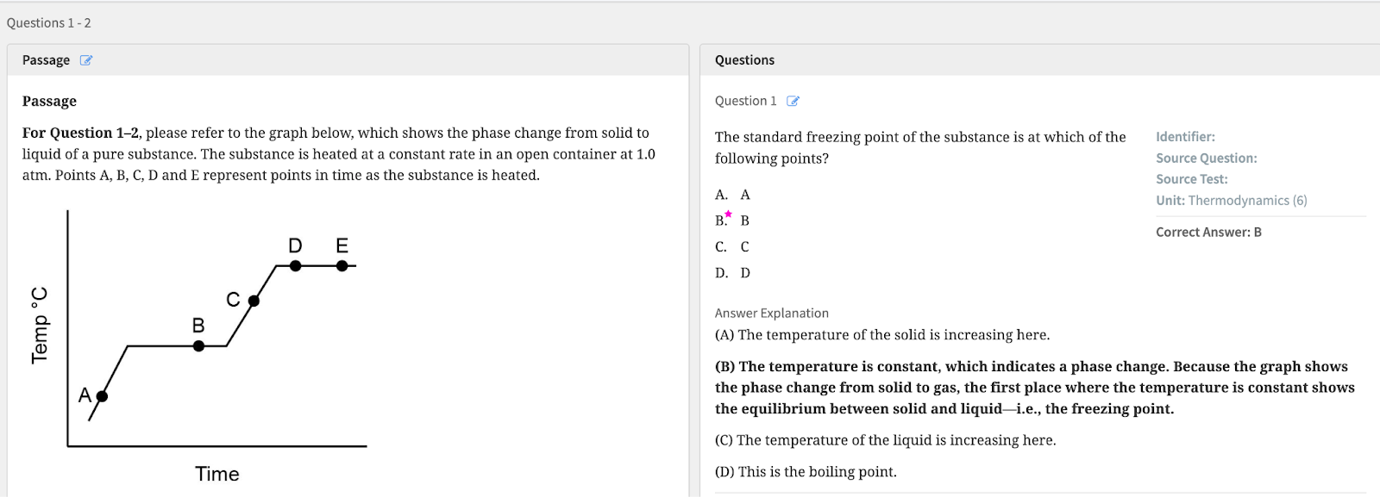Click the Identifier field label

(1185, 137)
